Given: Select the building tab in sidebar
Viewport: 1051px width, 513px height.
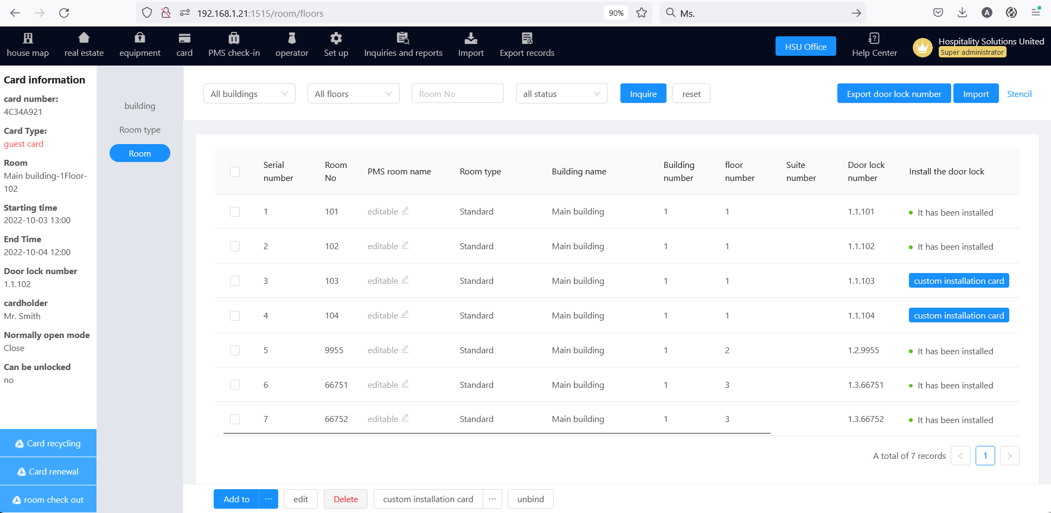Looking at the screenshot, I should click(139, 106).
